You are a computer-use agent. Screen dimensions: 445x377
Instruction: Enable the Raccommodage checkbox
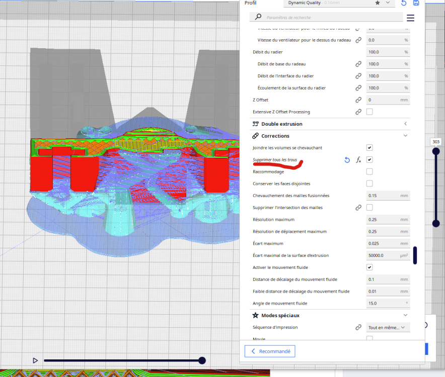[369, 172]
